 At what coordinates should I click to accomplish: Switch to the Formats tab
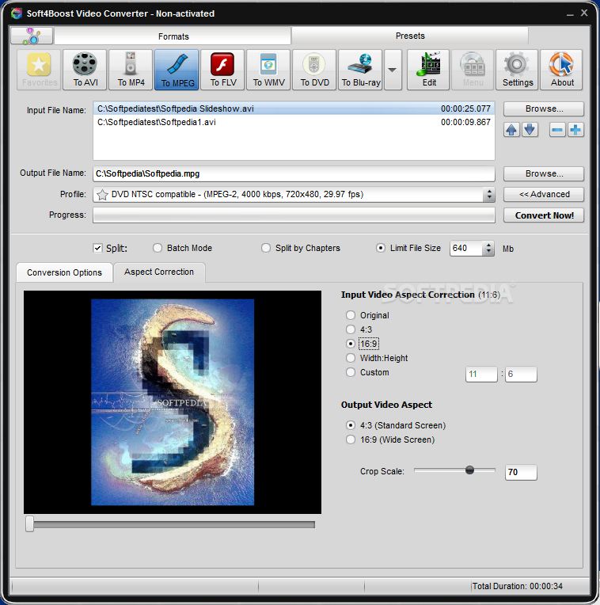[x=173, y=36]
